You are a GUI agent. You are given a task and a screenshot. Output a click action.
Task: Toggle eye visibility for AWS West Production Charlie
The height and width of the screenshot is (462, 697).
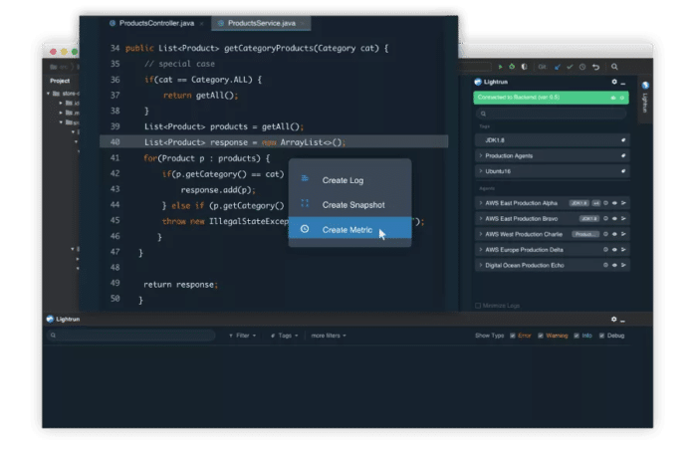point(614,234)
